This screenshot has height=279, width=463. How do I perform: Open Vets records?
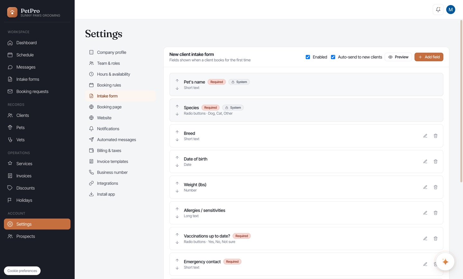coord(37,140)
